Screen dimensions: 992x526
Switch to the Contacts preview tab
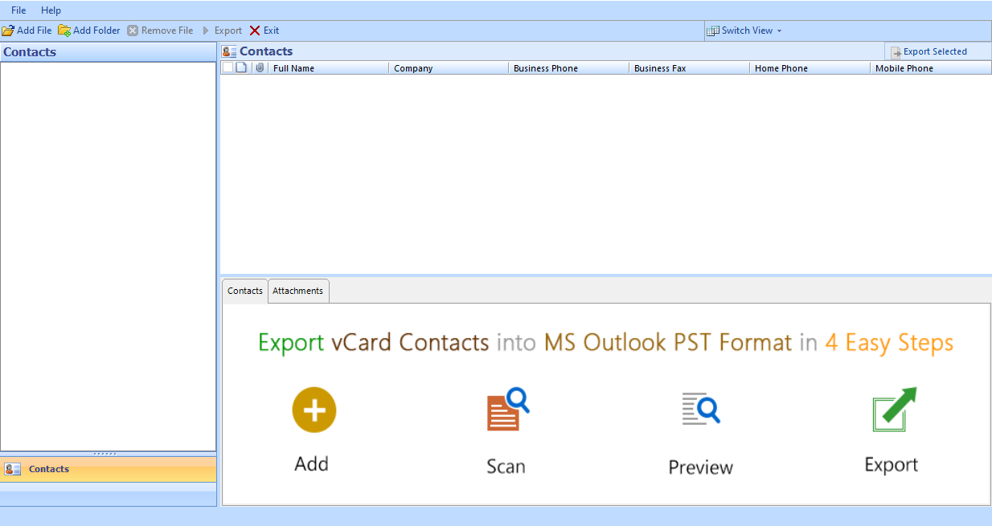(x=245, y=291)
